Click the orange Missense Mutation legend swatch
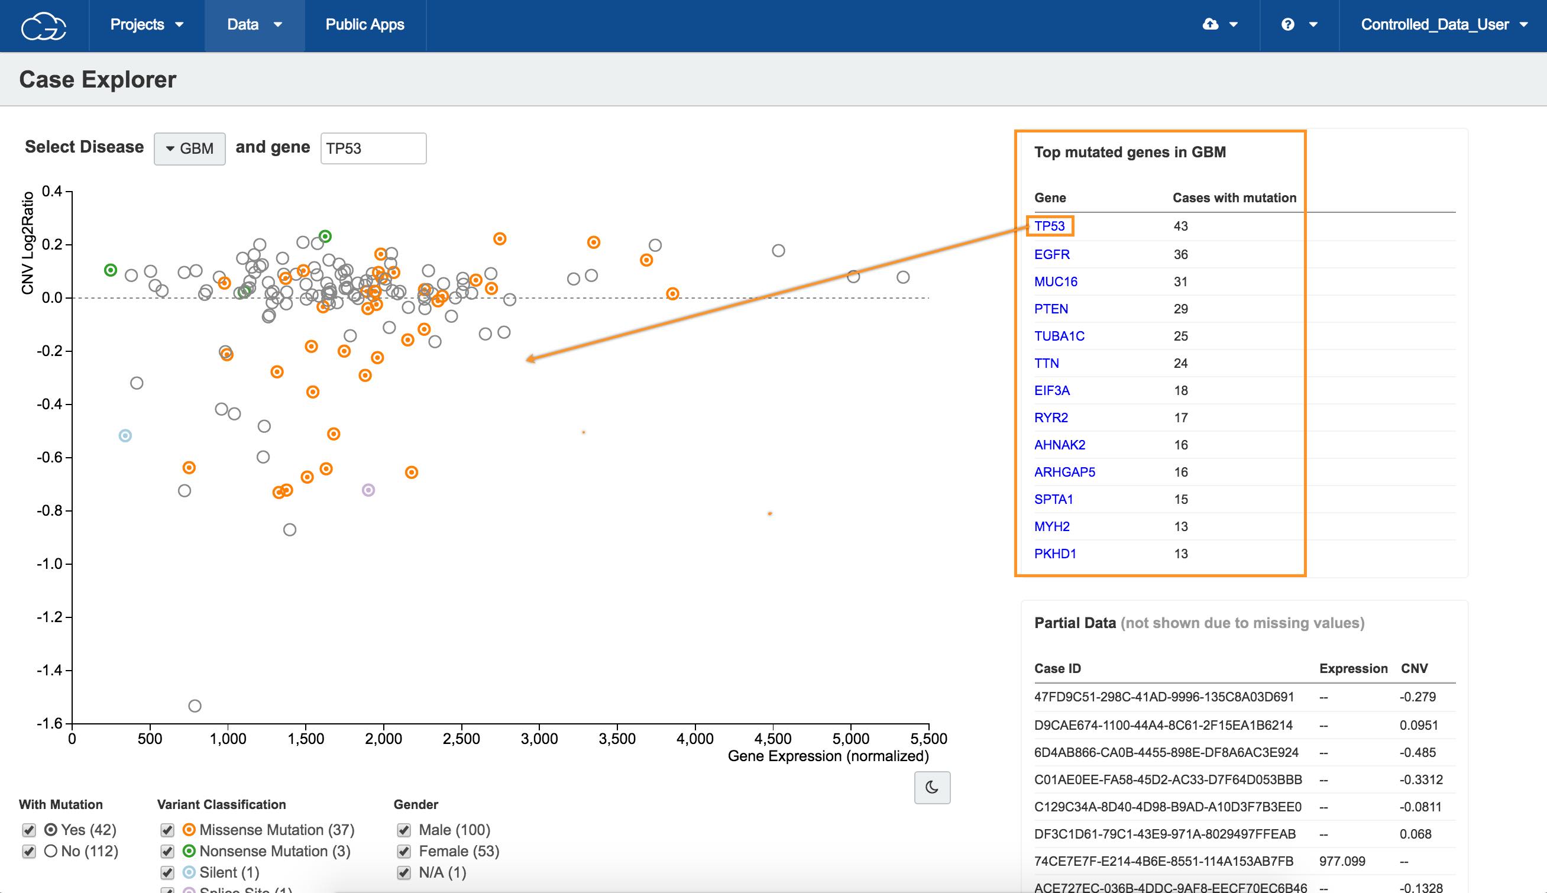Viewport: 1547px width, 893px height. click(x=189, y=830)
